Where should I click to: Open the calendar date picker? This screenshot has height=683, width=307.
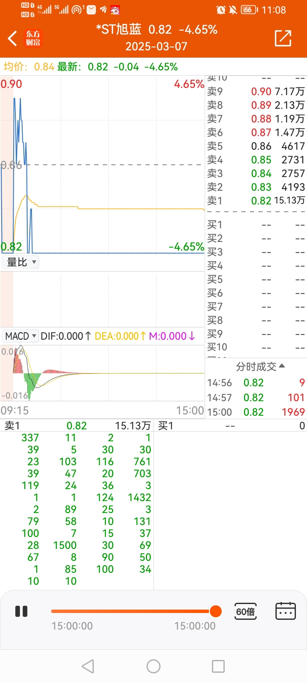click(x=286, y=611)
